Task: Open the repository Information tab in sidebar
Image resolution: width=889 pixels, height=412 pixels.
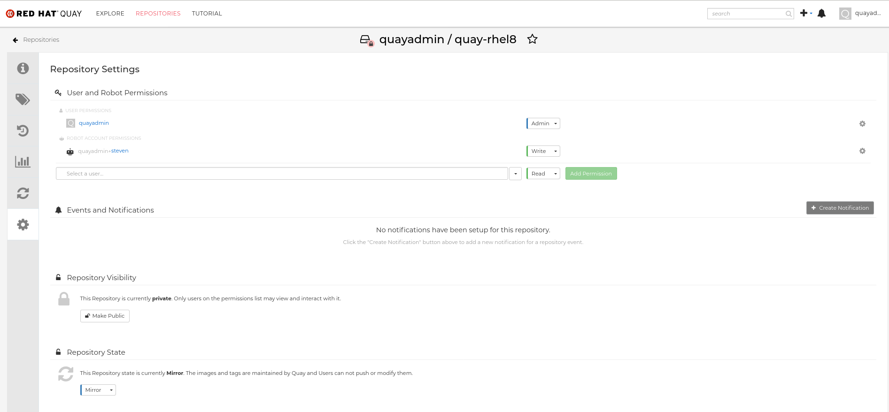Action: point(23,69)
